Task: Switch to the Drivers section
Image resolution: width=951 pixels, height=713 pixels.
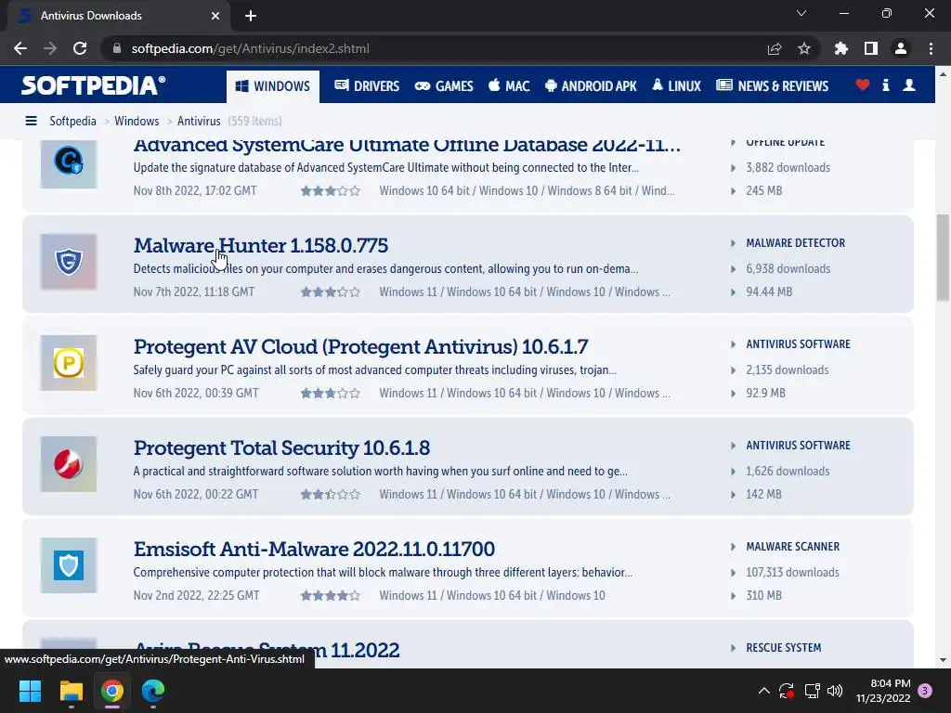Action: (367, 86)
